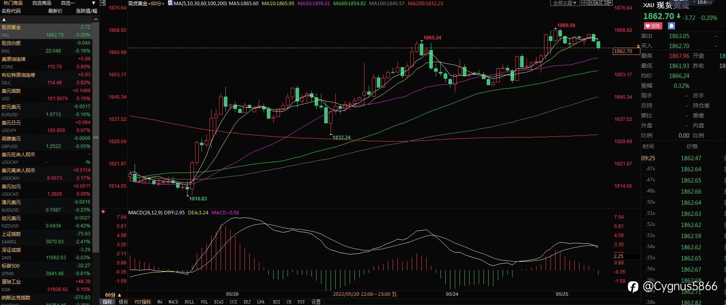This screenshot has height=305, width=726.
Task: Select the KDJ indicator tab
Action: pos(247,302)
